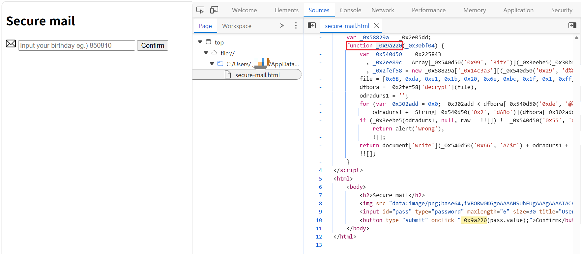Activate the inspect element picker icon
This screenshot has width=581, height=254.
click(x=200, y=10)
